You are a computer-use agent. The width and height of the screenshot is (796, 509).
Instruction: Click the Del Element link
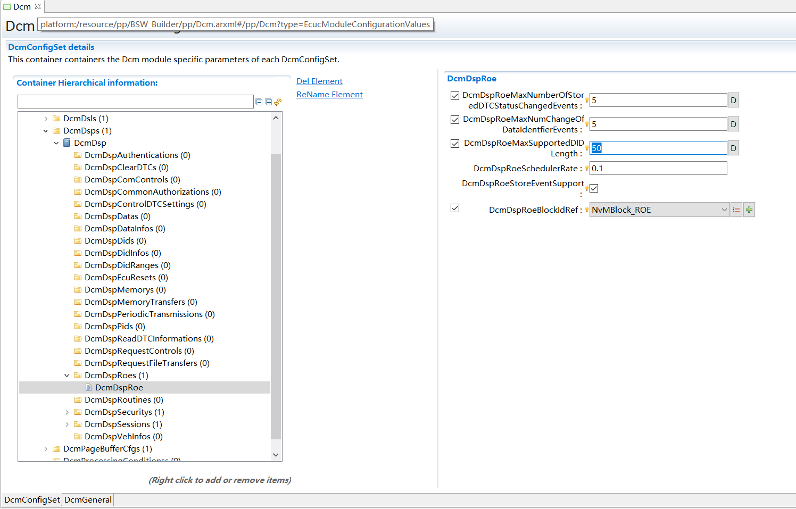[319, 81]
